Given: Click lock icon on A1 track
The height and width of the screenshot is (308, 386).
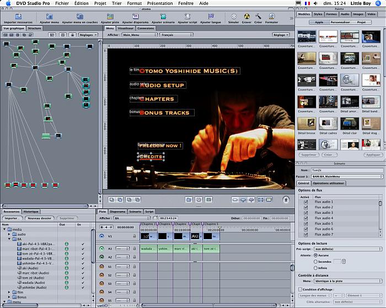Looking at the screenshot, I should [x=135, y=248].
